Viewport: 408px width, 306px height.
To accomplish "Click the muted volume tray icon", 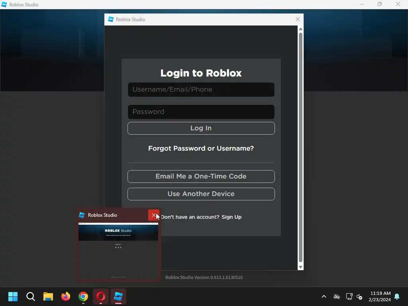I will 359,296.
